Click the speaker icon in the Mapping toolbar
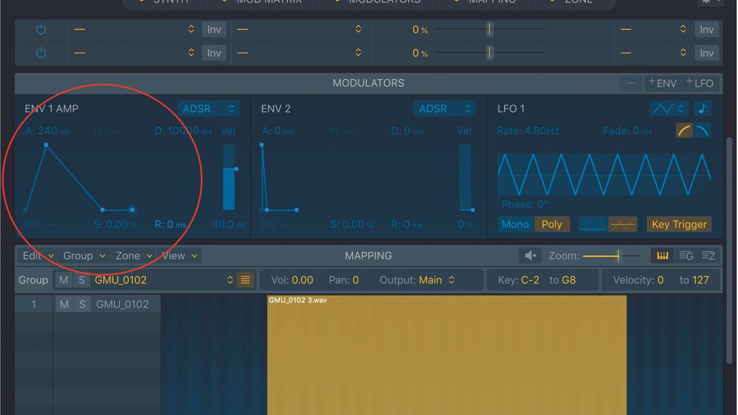This screenshot has height=415, width=738. coord(529,255)
